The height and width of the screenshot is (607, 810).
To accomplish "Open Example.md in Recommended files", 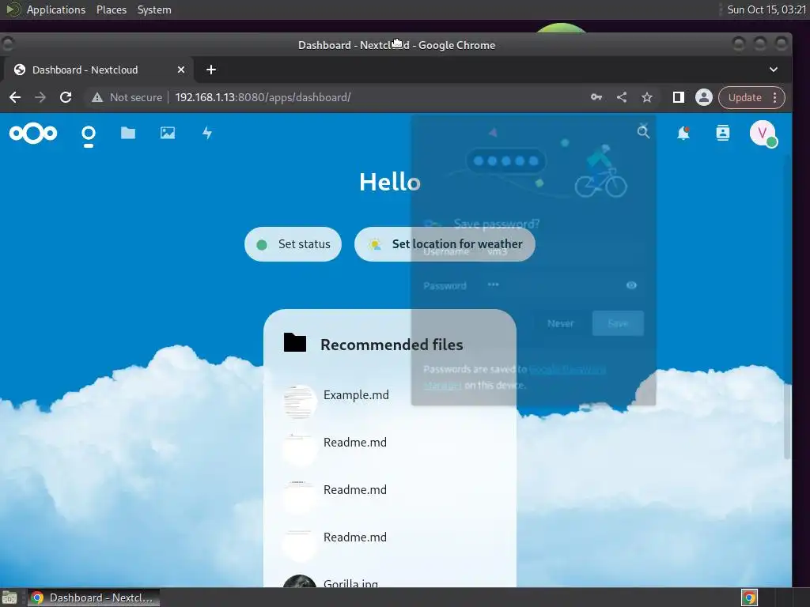I will coord(356,395).
